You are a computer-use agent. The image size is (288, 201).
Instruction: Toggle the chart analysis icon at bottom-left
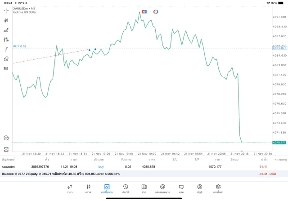tap(6, 138)
